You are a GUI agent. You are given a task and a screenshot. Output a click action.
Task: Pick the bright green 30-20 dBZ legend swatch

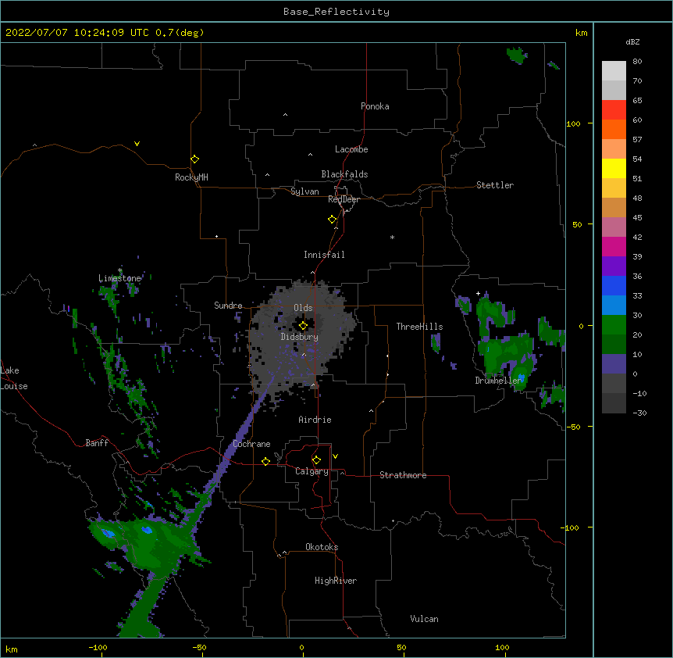coord(614,325)
